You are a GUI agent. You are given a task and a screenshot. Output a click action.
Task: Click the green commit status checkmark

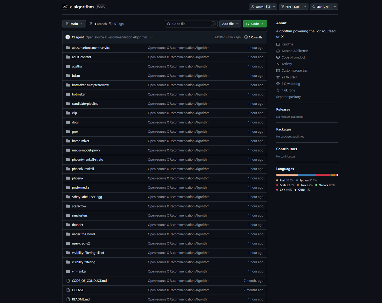click(152, 37)
